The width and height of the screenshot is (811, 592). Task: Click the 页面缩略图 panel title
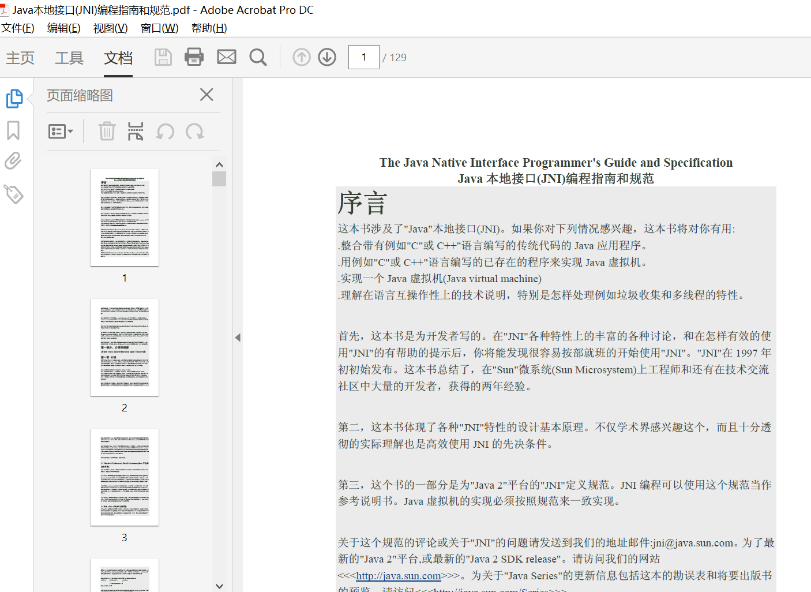80,95
